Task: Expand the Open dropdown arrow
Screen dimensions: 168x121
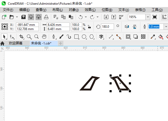Action: [x=17, y=17]
